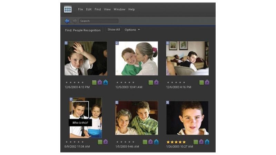Click the "Who is this?" label on photo 7

click(x=80, y=123)
